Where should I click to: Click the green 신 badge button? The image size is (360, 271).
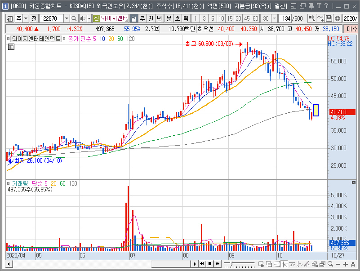coord(97,18)
